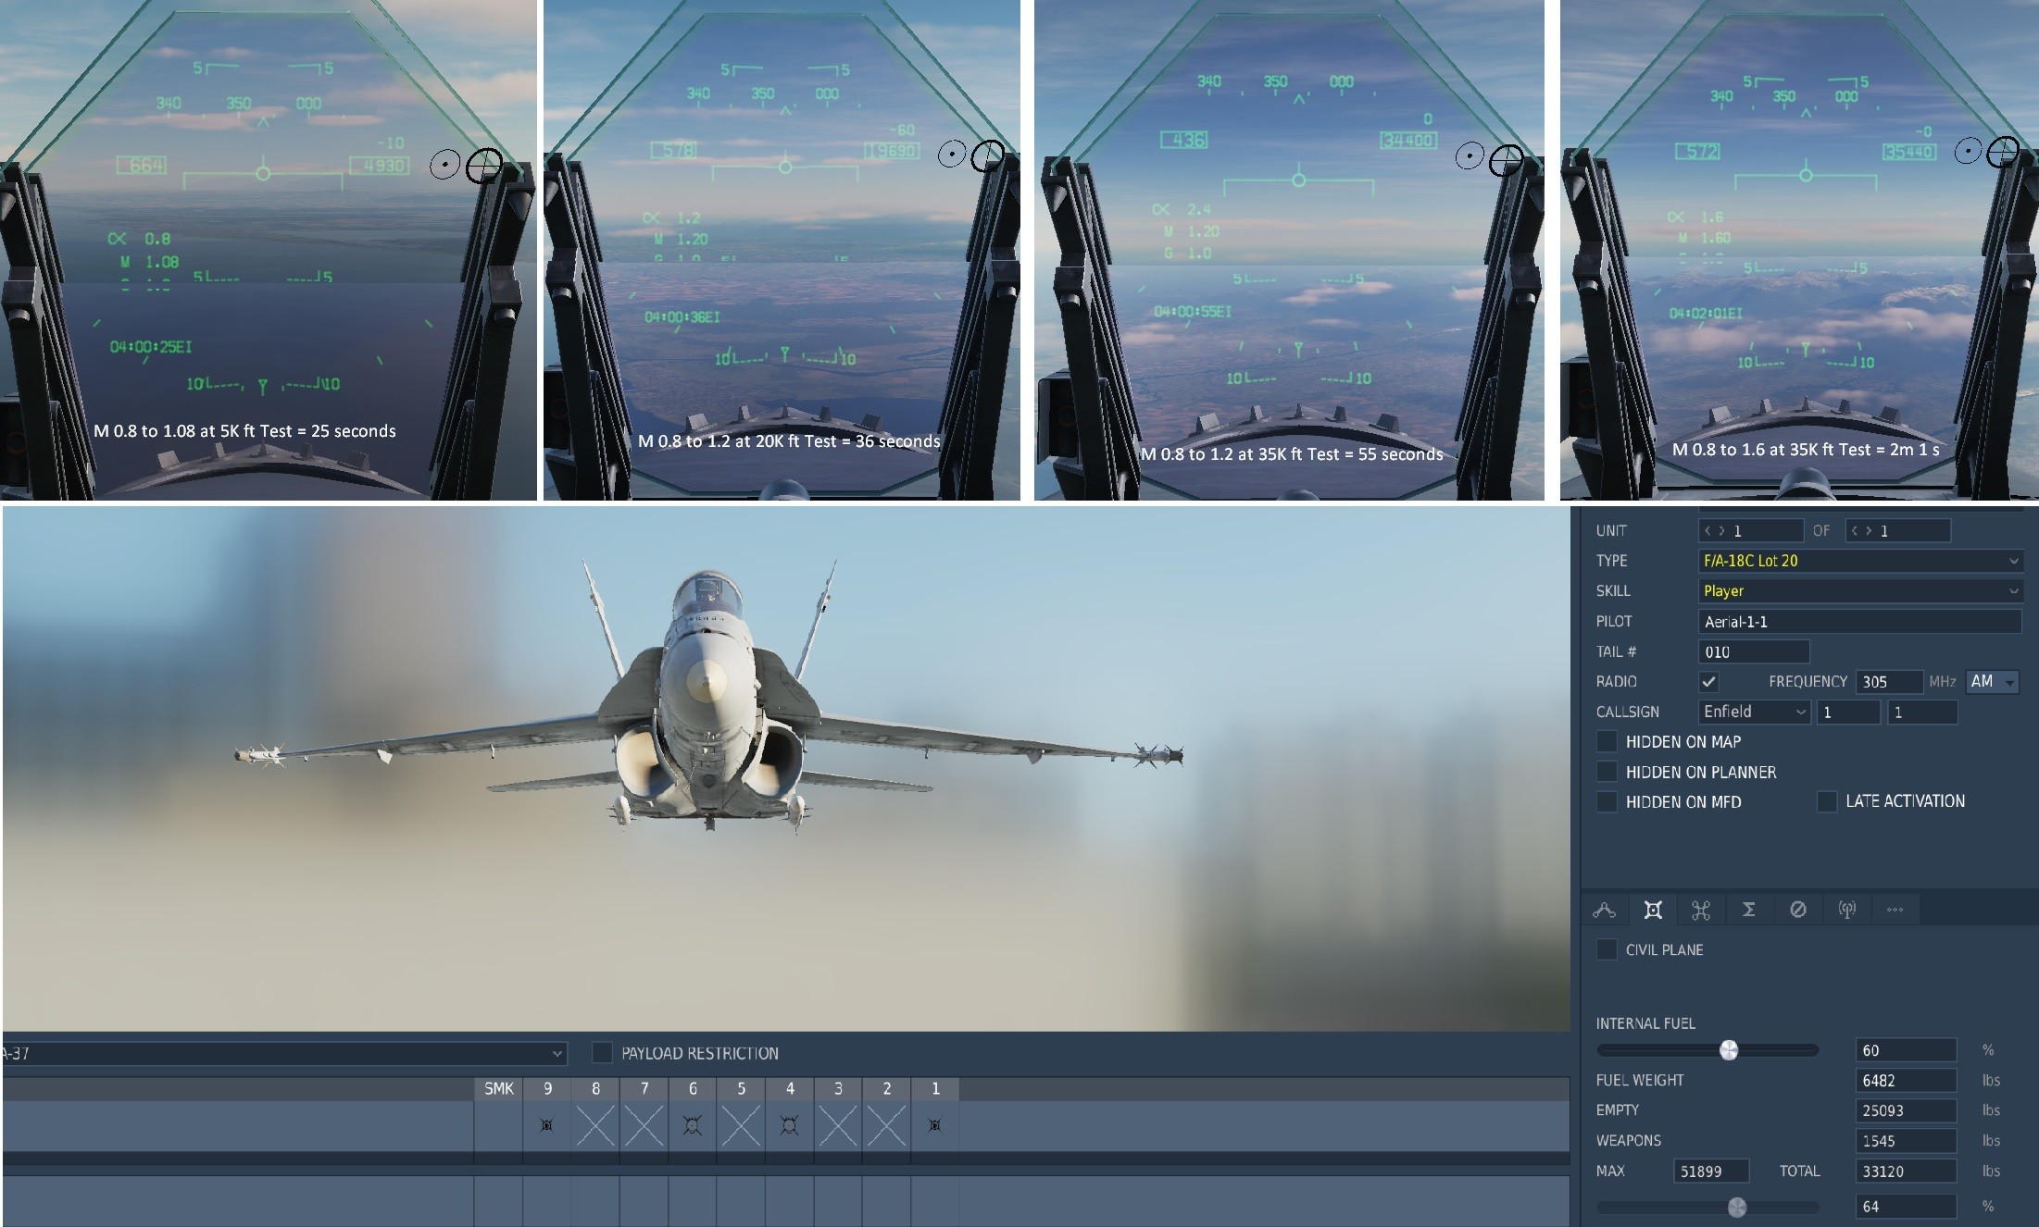Image resolution: width=2039 pixels, height=1227 pixels.
Task: Click the WEAPONS weight value 1545
Action: (1906, 1141)
